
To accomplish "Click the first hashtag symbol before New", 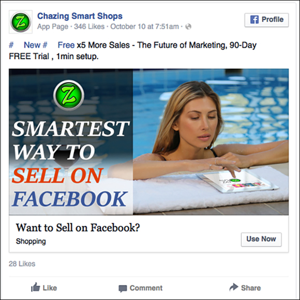I will [11, 45].
